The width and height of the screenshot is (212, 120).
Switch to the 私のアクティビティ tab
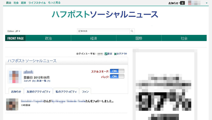coord(66,91)
